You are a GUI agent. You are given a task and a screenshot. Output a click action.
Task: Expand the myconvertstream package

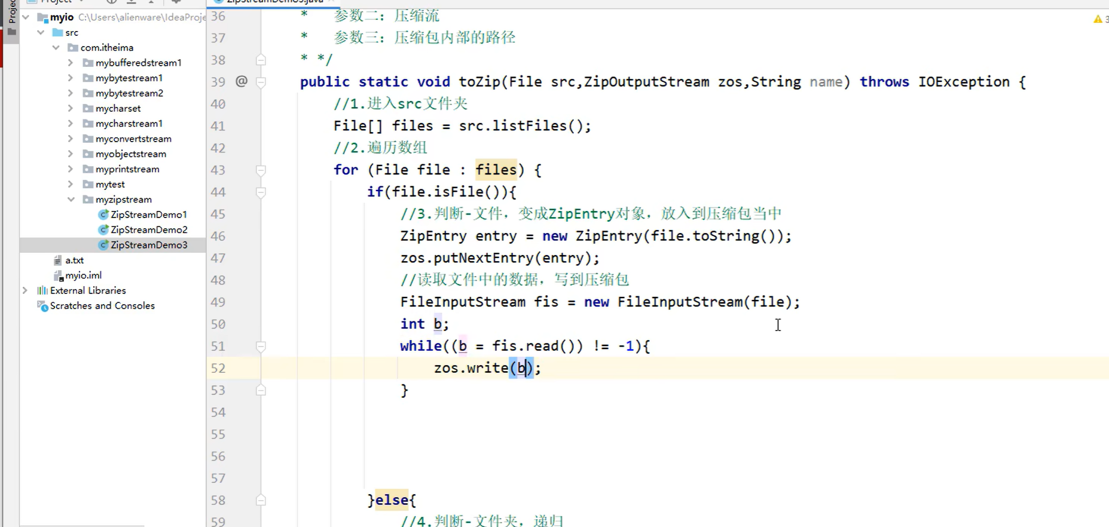(x=71, y=139)
